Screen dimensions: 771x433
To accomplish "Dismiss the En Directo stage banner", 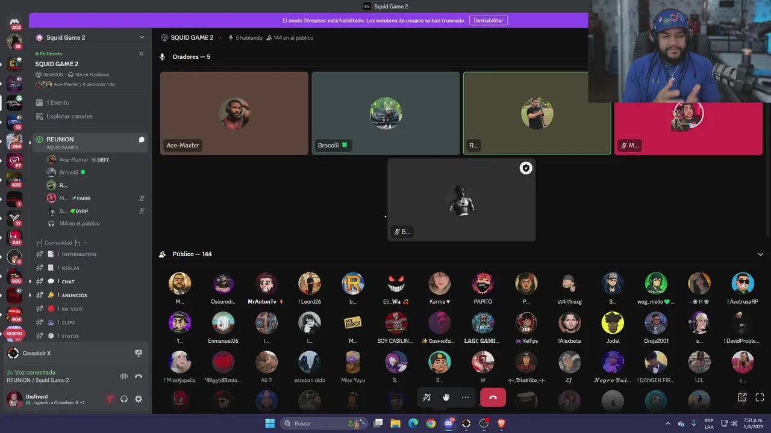I will pyautogui.click(x=142, y=54).
